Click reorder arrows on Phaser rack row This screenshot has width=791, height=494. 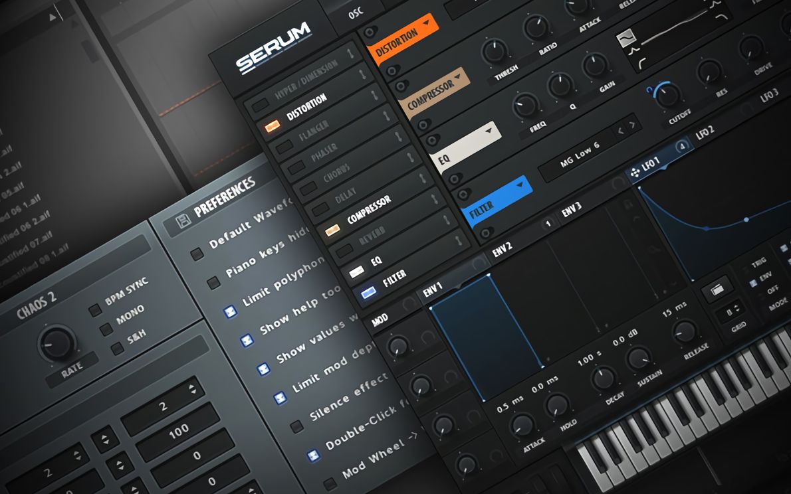pos(386,116)
